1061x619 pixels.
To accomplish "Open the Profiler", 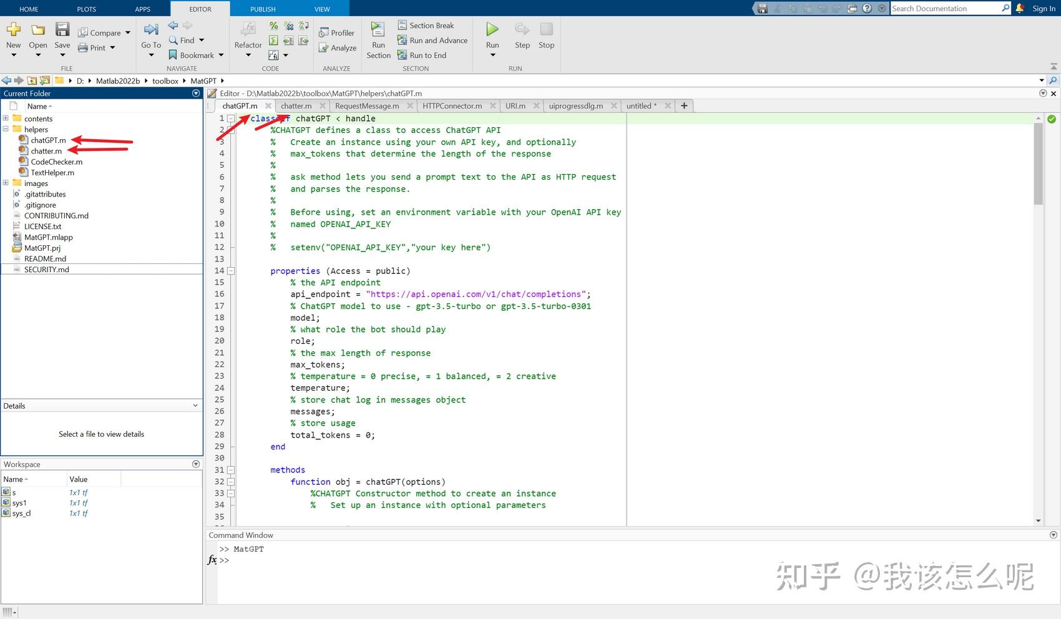I will coord(337,32).
